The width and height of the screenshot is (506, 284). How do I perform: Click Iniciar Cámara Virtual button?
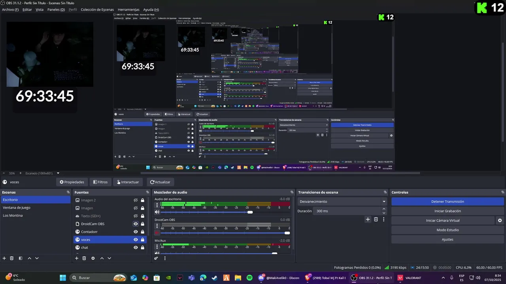(443, 220)
